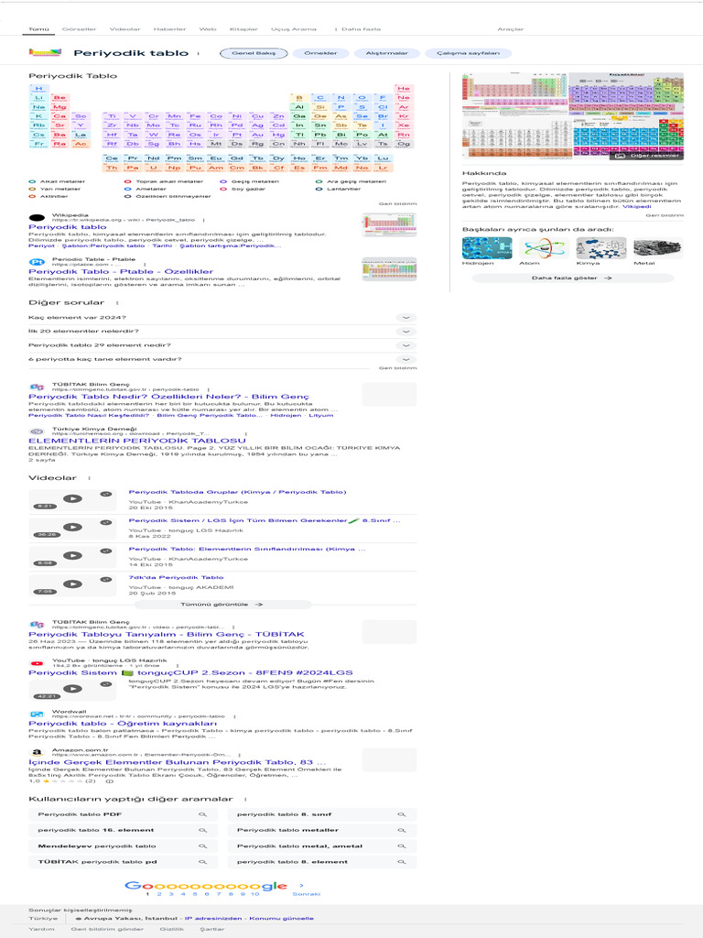703x938 pixels.
Task: Open the Vikipedi link in Hakkında
Action: point(637,206)
